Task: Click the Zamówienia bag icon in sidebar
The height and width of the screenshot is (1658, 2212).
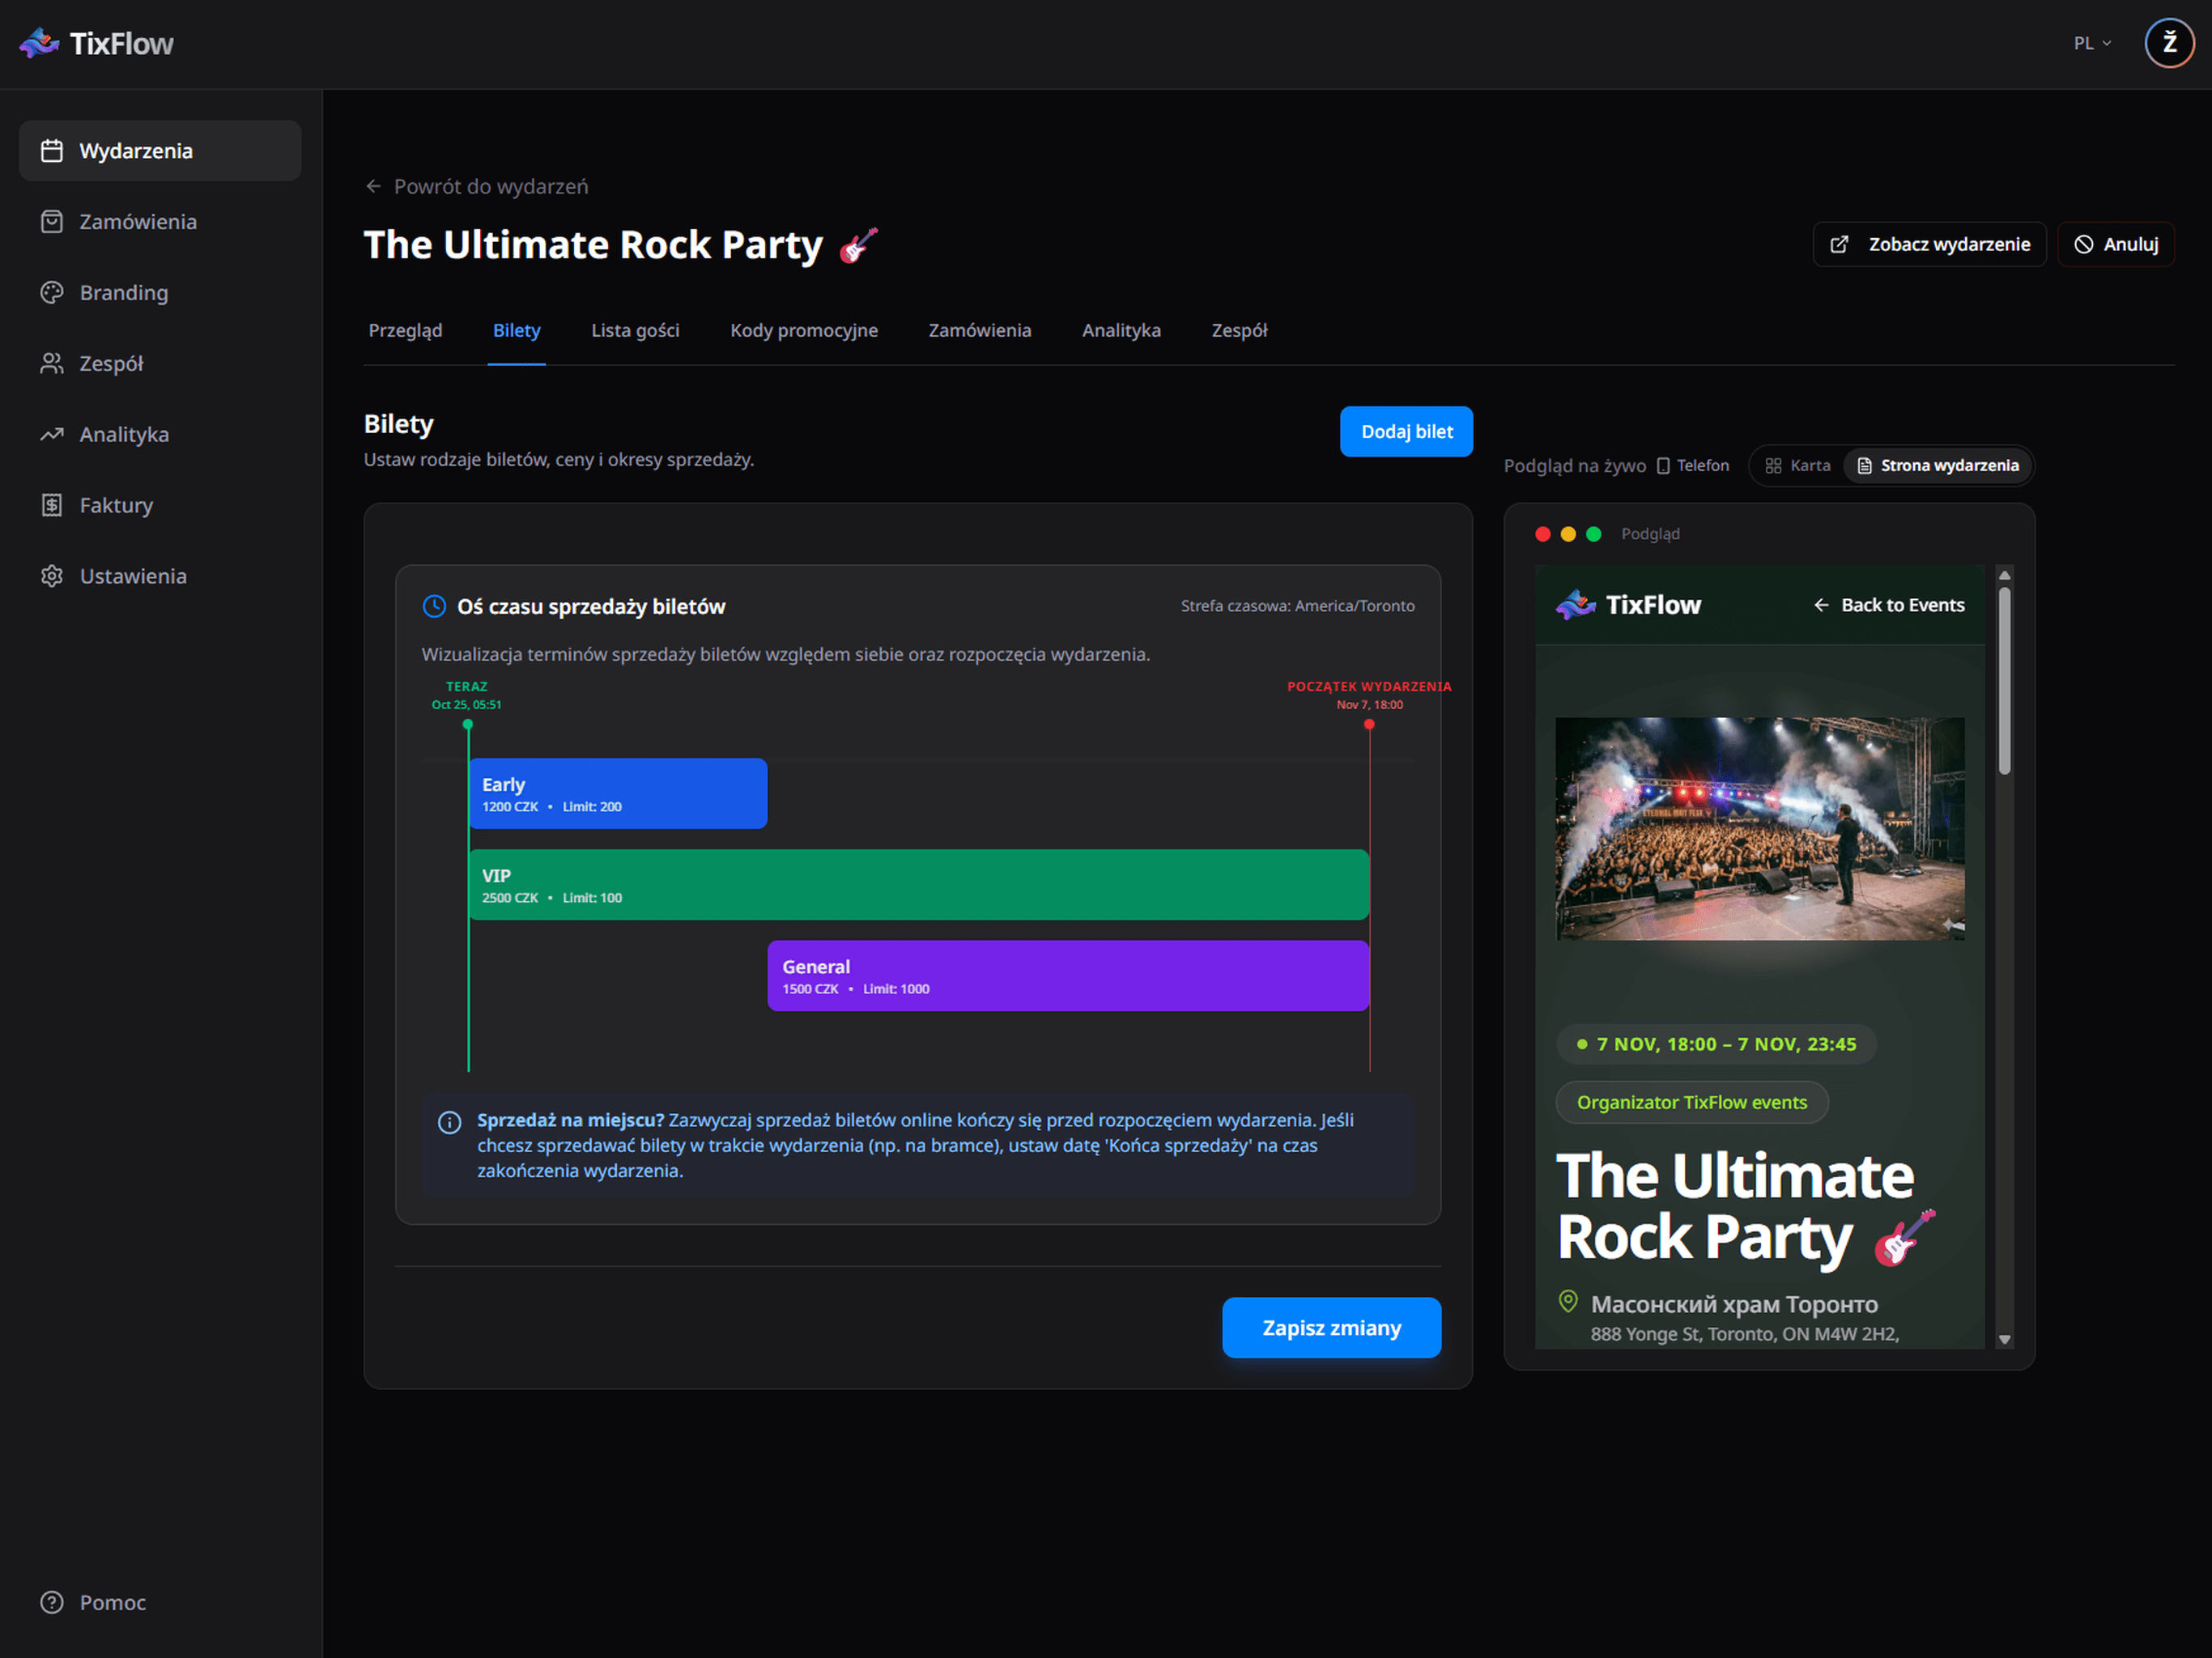Action: [52, 222]
